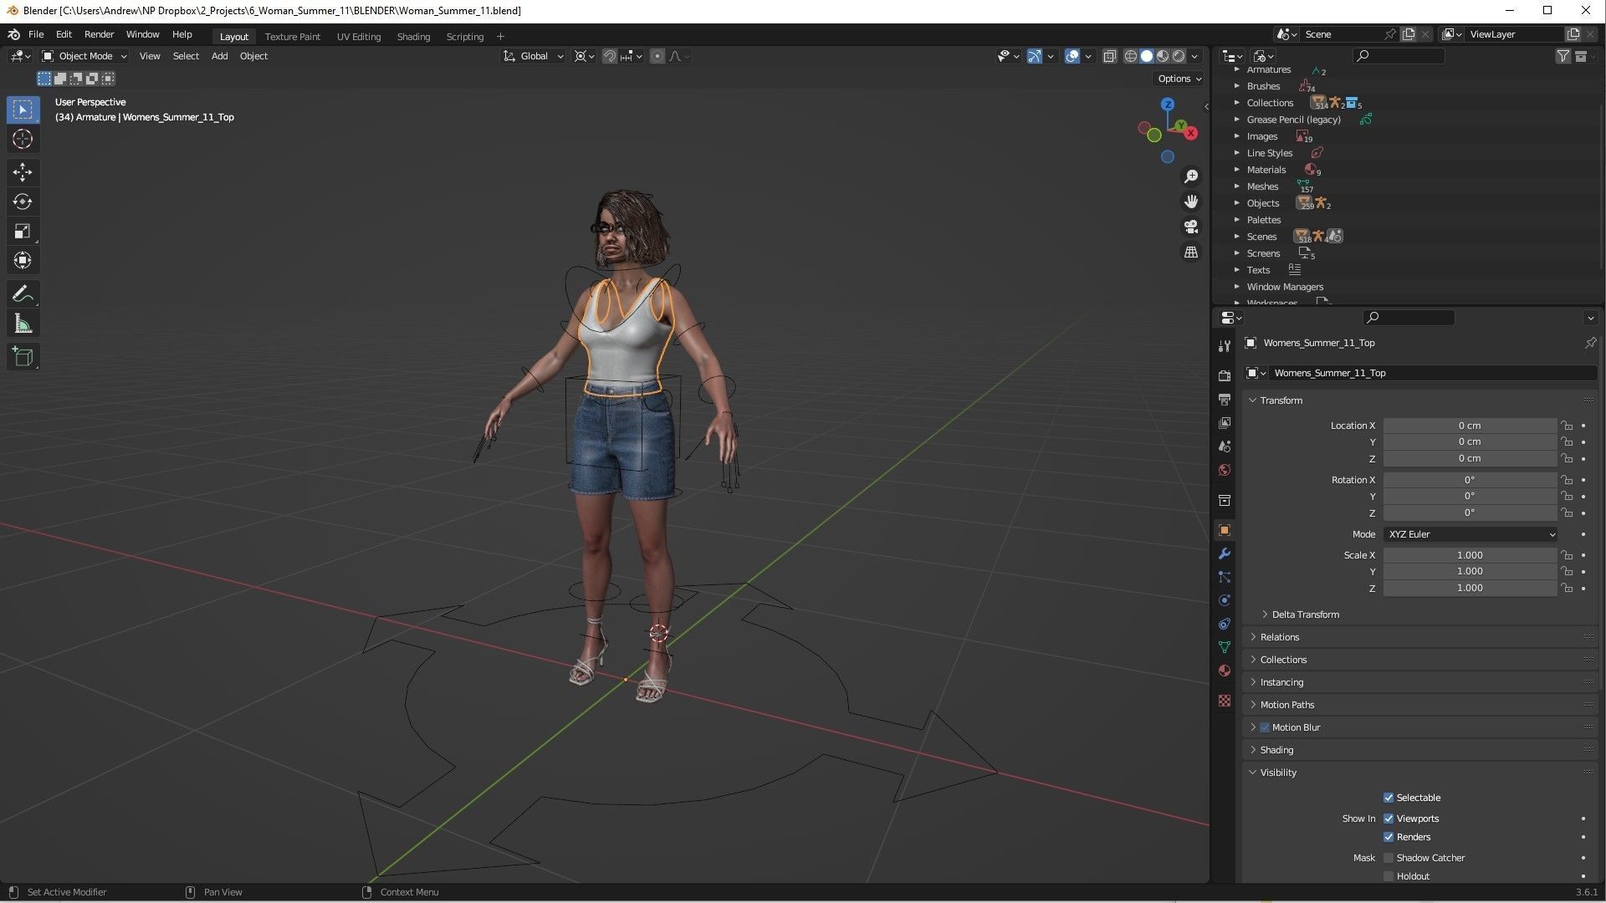Viewport: 1606px width, 903px height.
Task: Open the Material properties tab
Action: coord(1225,671)
